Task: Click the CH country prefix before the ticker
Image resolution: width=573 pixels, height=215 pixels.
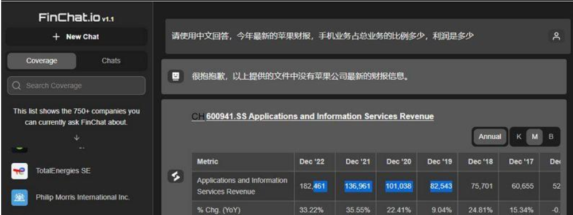Action: pyautogui.click(x=199, y=116)
